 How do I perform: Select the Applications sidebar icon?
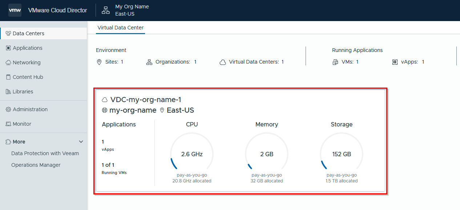pos(8,48)
